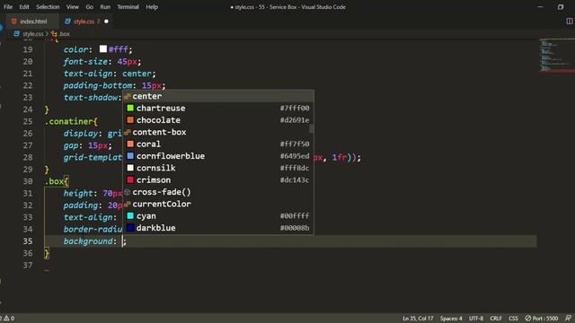Click the #7fff00 hex value
Screen dimensions: 575x323
click(295, 108)
